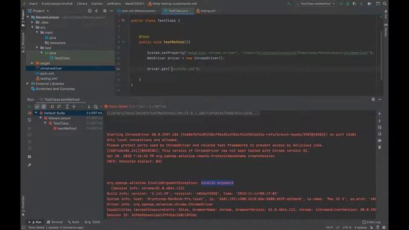Open the Structure side tool button
Screen dimensions: 409x230
pyautogui.click(x=23, y=42)
